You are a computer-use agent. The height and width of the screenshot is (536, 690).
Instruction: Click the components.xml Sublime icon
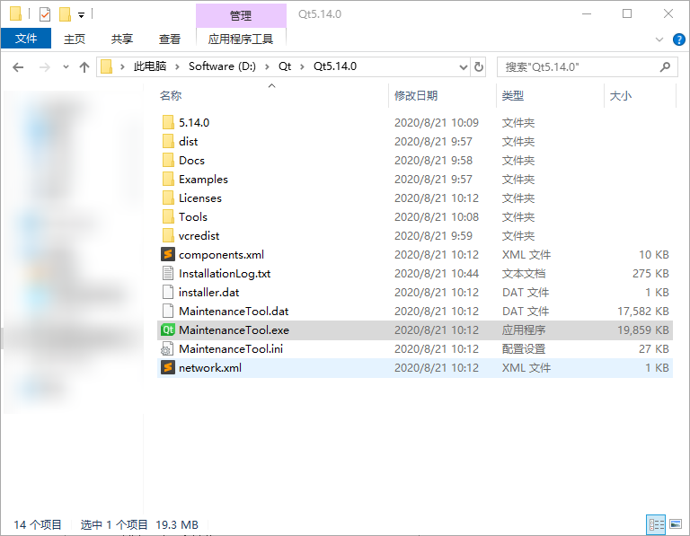click(168, 255)
